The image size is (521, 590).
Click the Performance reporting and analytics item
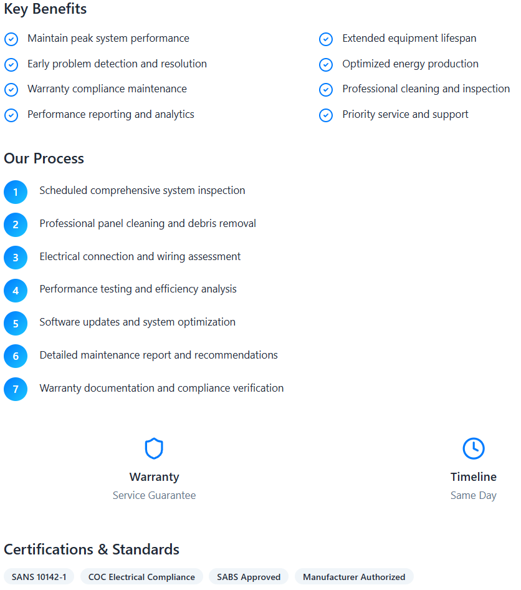pyautogui.click(x=111, y=114)
